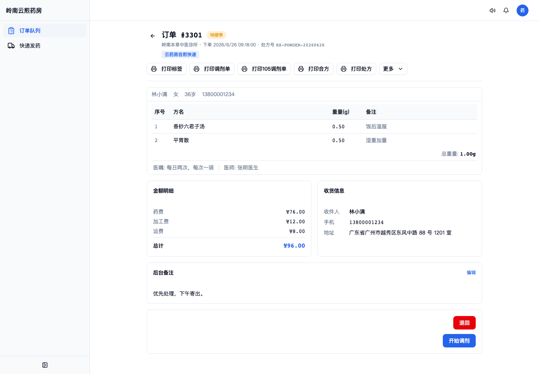Click the 岭南云煎药房 title

tap(24, 10)
